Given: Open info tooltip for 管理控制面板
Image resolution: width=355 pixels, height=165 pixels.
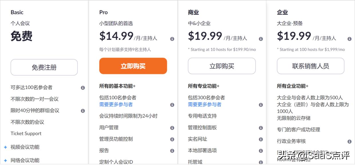Looking at the screenshot, I should pyautogui.click(x=261, y=128).
